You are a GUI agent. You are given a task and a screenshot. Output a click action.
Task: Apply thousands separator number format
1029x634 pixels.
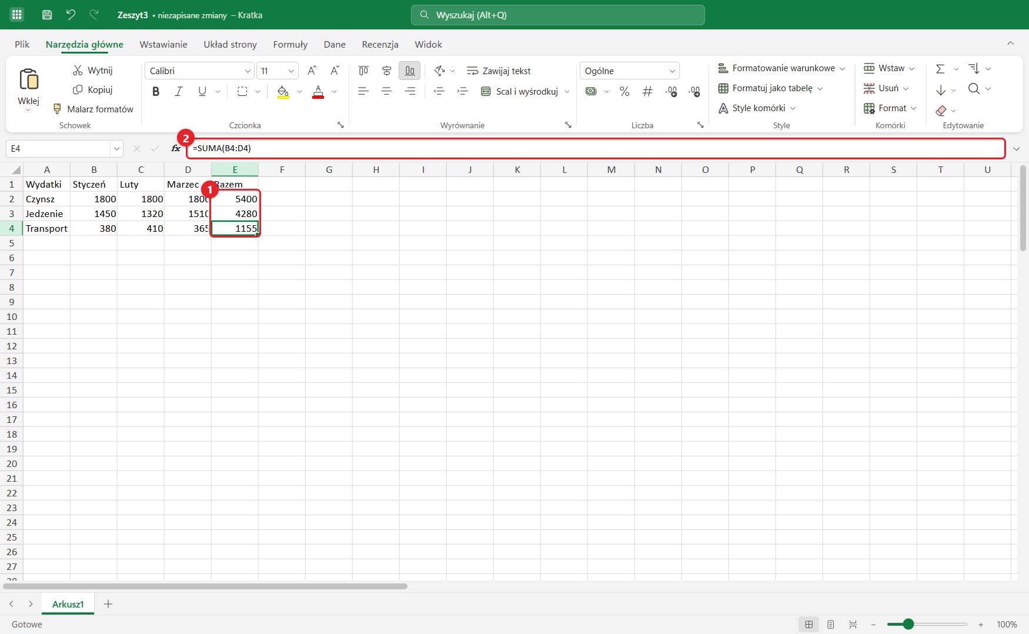tap(647, 91)
